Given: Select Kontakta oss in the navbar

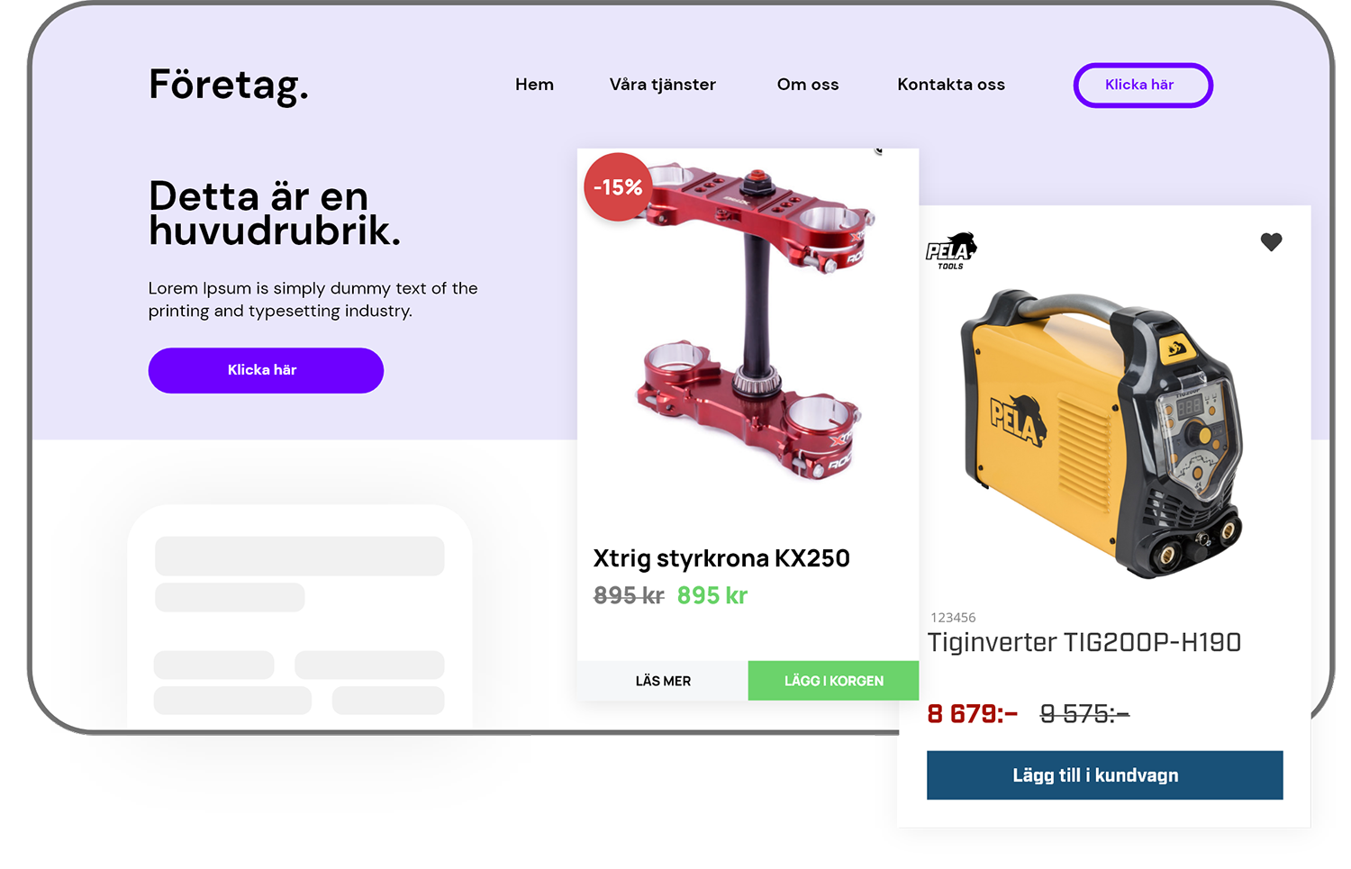Looking at the screenshot, I should pyautogui.click(x=951, y=85).
